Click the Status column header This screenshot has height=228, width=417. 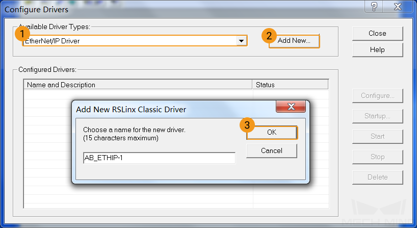click(x=290, y=85)
